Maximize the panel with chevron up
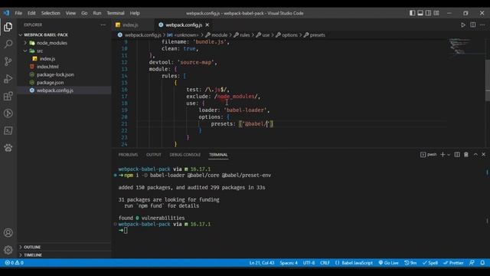Screen dimensions: 490x276 point(475,155)
